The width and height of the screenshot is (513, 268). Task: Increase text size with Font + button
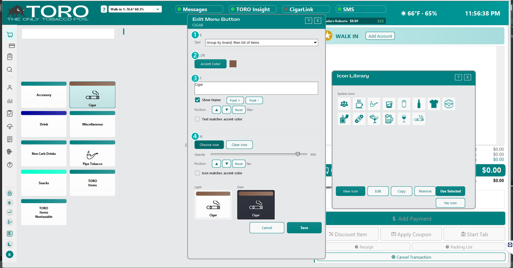tap(235, 100)
